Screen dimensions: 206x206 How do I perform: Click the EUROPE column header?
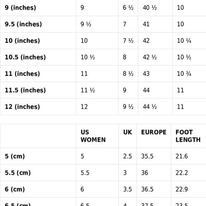[x=154, y=132]
